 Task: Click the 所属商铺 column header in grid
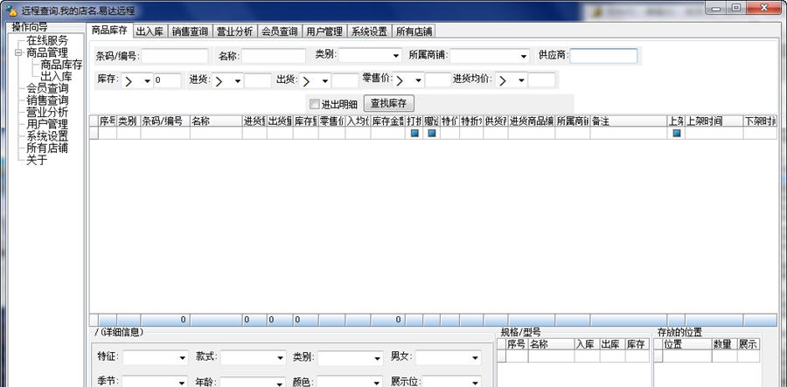[x=573, y=121]
